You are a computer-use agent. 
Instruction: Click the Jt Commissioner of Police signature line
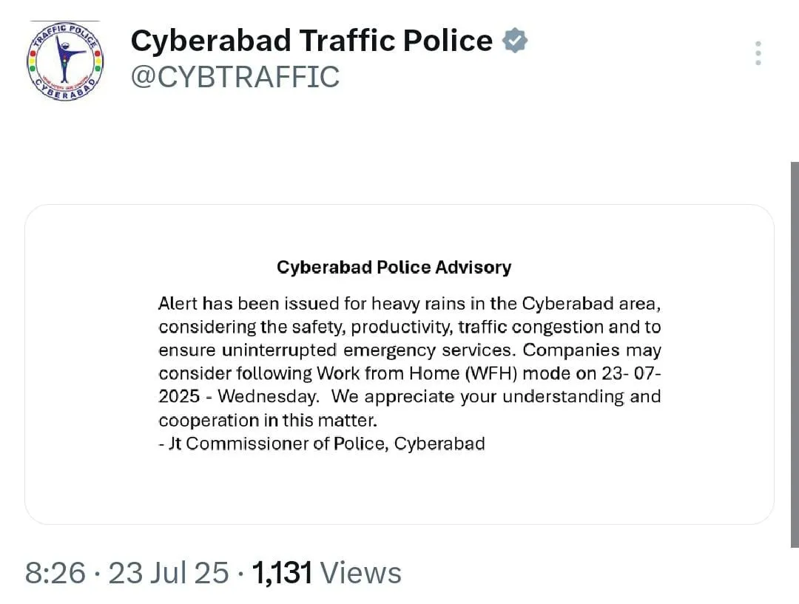coord(322,444)
